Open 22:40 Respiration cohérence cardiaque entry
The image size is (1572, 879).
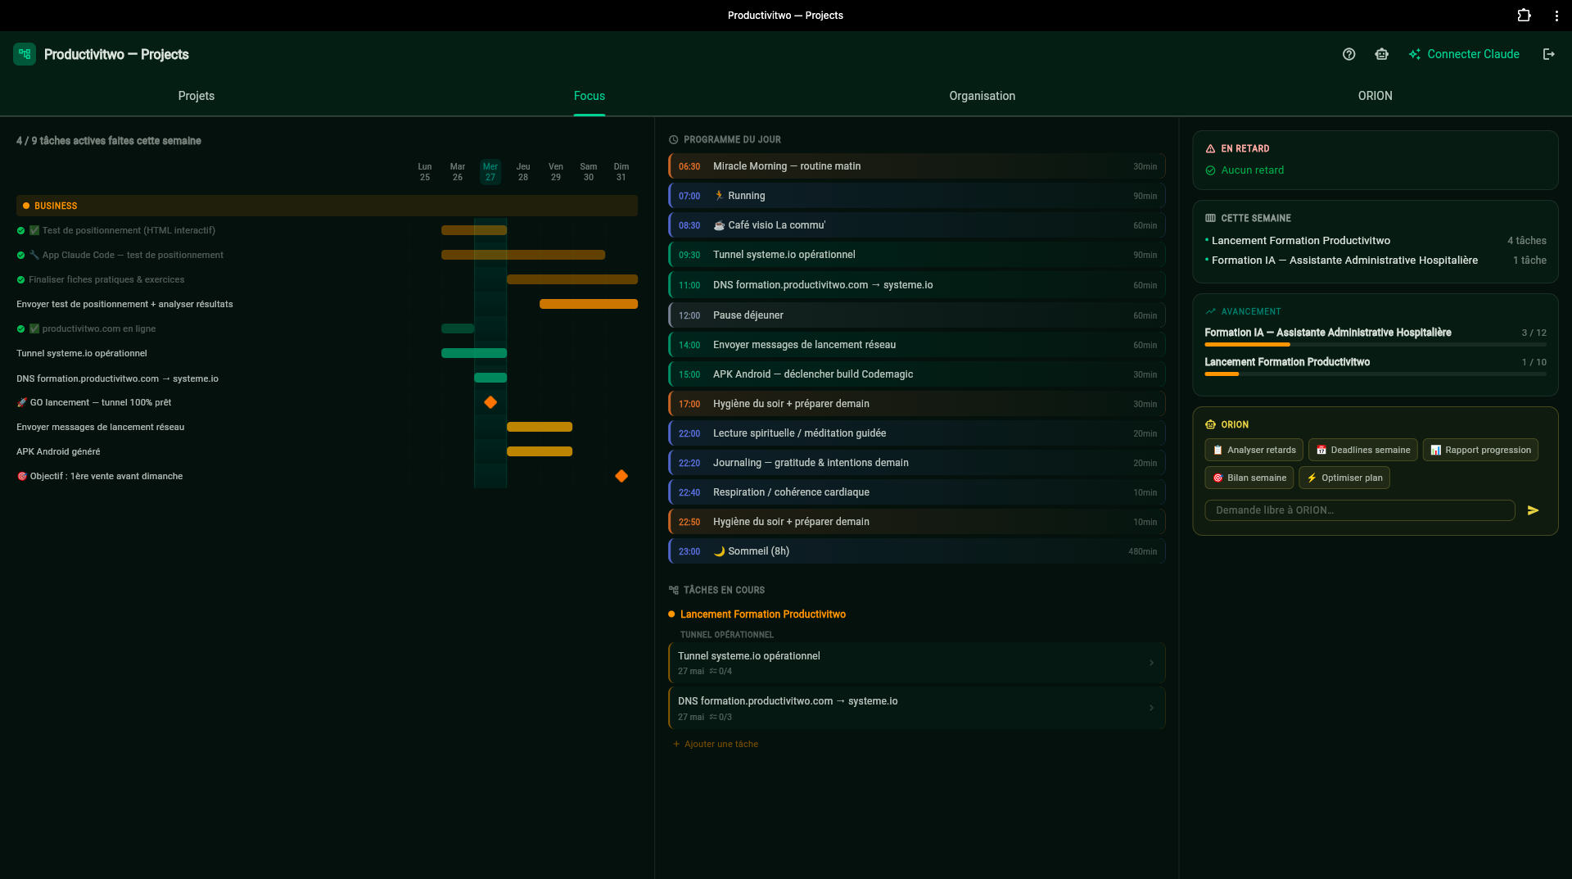[917, 492]
